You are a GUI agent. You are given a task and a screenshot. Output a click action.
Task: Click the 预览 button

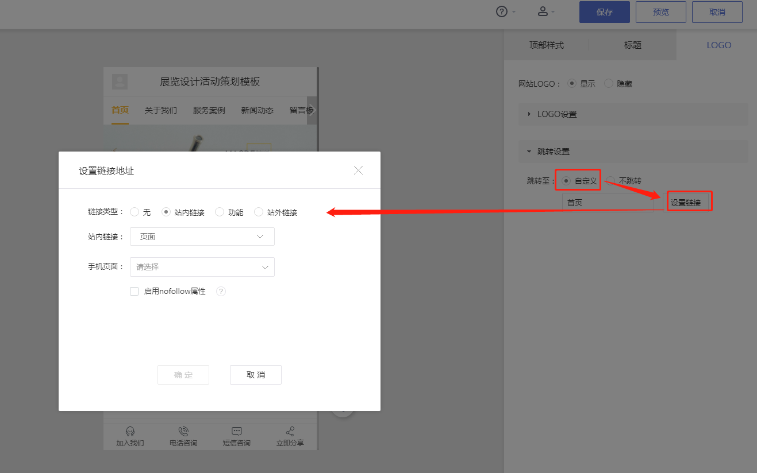(661, 12)
